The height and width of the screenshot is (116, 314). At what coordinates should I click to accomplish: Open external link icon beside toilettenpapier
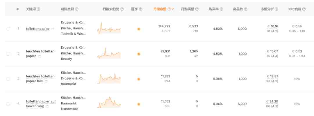pos(53,29)
